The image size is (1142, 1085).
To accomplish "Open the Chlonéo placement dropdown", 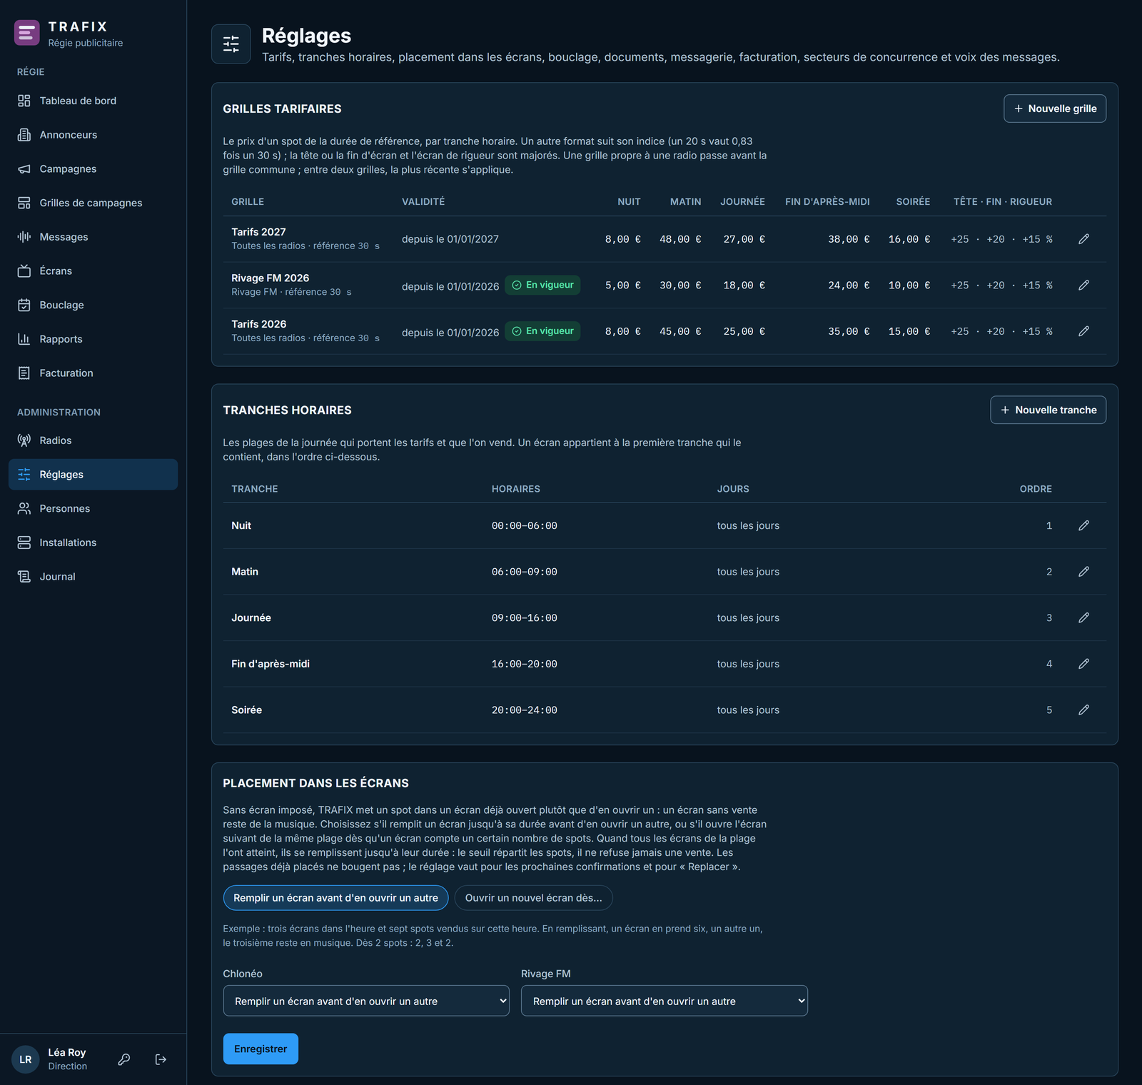I will coord(366,1001).
